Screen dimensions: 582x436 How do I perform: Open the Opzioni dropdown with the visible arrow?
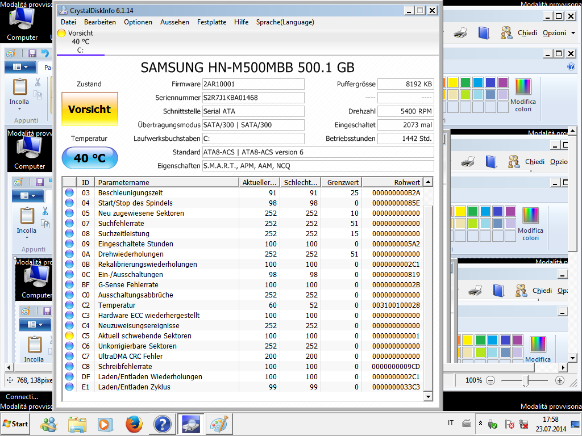tap(559, 33)
